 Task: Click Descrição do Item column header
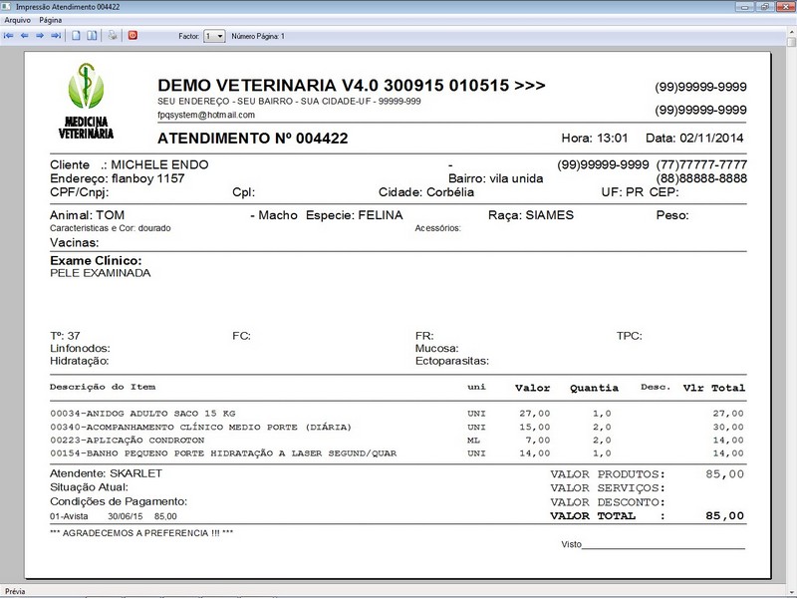pyautogui.click(x=103, y=387)
